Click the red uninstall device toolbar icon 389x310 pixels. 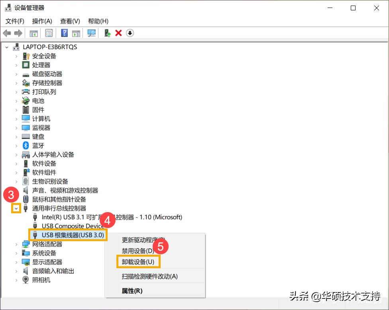click(118, 33)
